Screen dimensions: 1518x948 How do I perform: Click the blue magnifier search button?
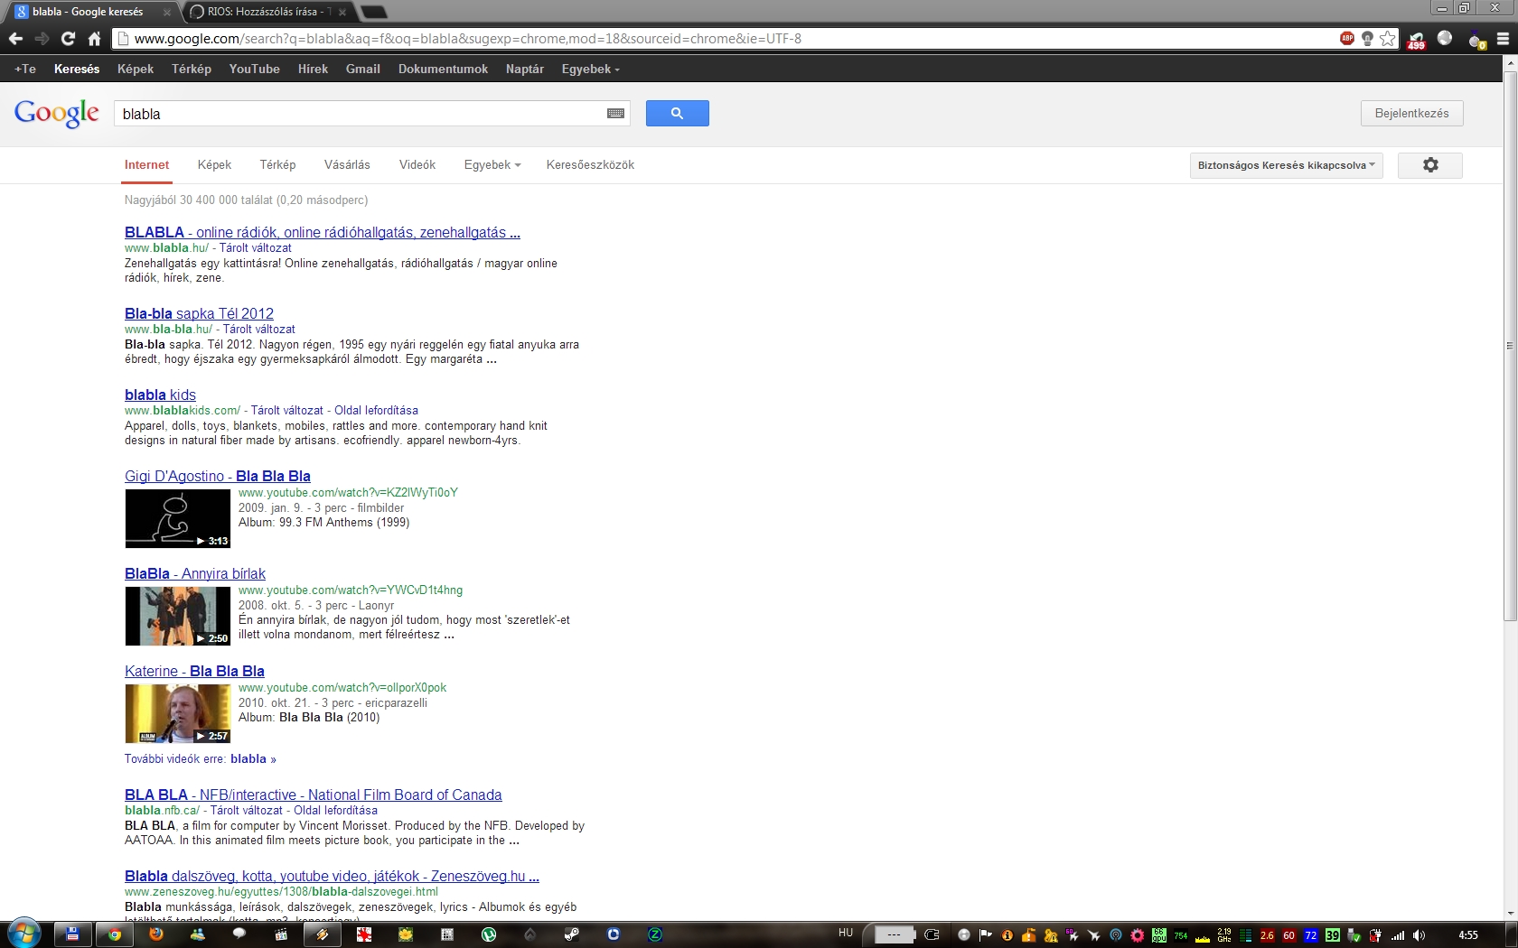[677, 114]
